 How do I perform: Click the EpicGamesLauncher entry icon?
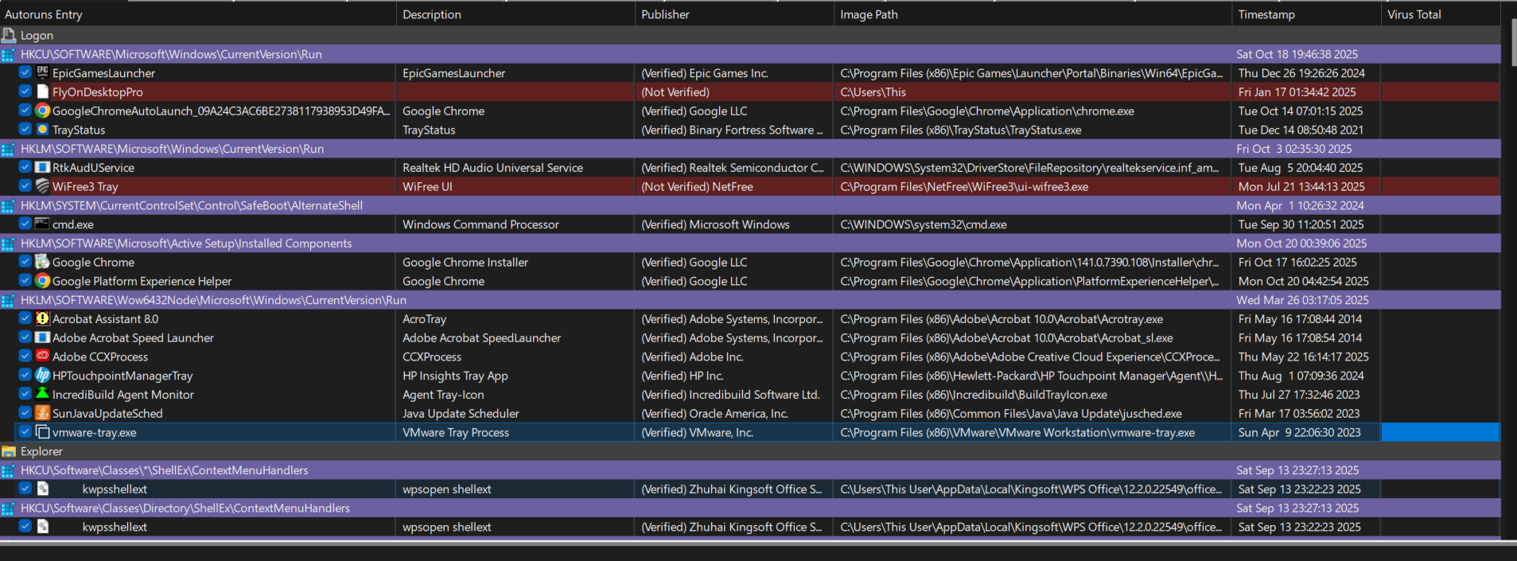43,72
